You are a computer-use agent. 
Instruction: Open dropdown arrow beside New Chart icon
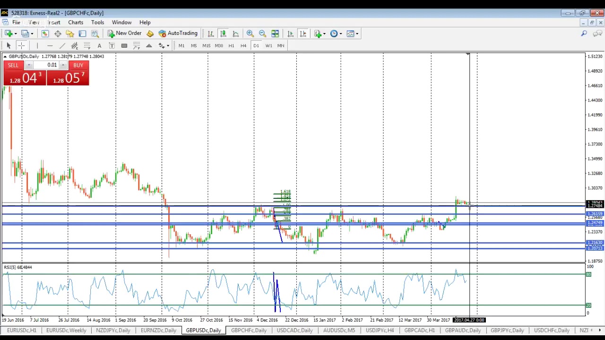16,34
